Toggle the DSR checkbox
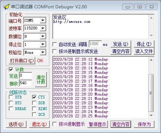161x133 pixels. click(x=34, y=103)
